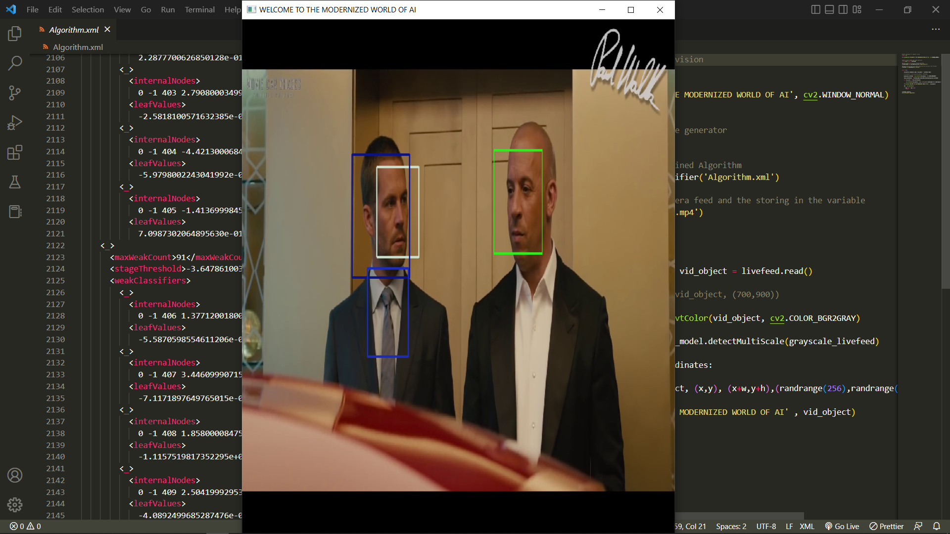The width and height of the screenshot is (950, 534).
Task: Open the editor More Actions ellipsis menu
Action: pyautogui.click(x=936, y=29)
